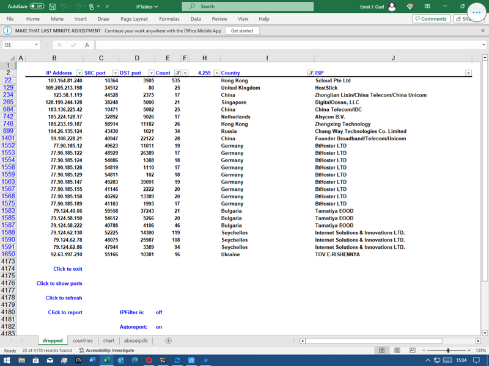Click the Comments button
This screenshot has height=366, width=489.
(430, 19)
